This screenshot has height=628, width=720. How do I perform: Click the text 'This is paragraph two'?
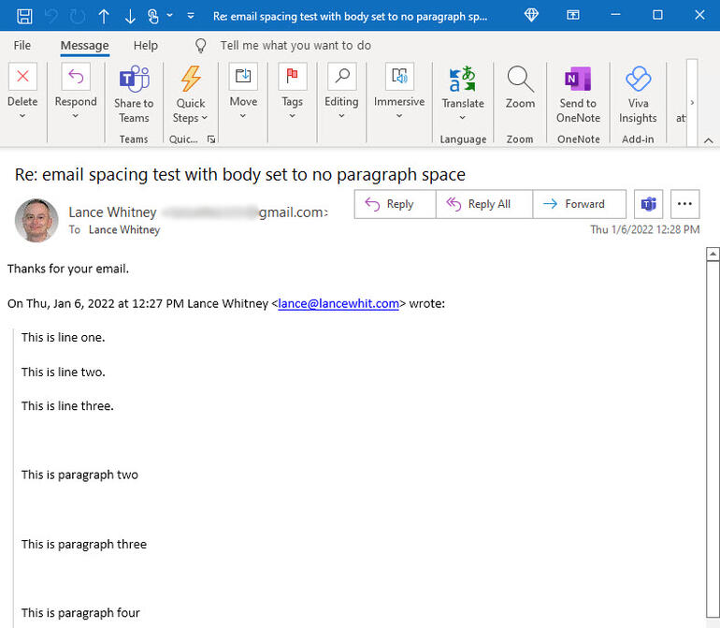coord(79,475)
